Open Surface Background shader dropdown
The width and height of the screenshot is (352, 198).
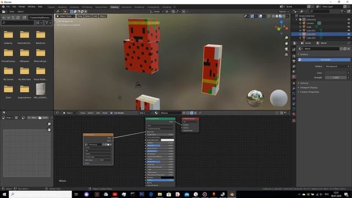click(x=337, y=67)
